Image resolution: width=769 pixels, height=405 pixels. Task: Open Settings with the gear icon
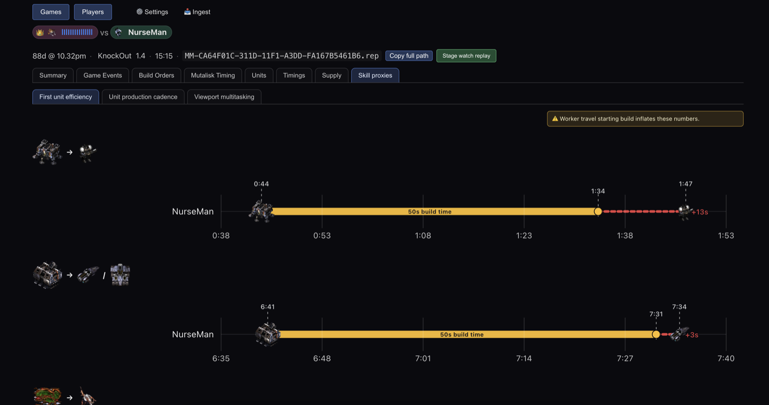click(152, 12)
